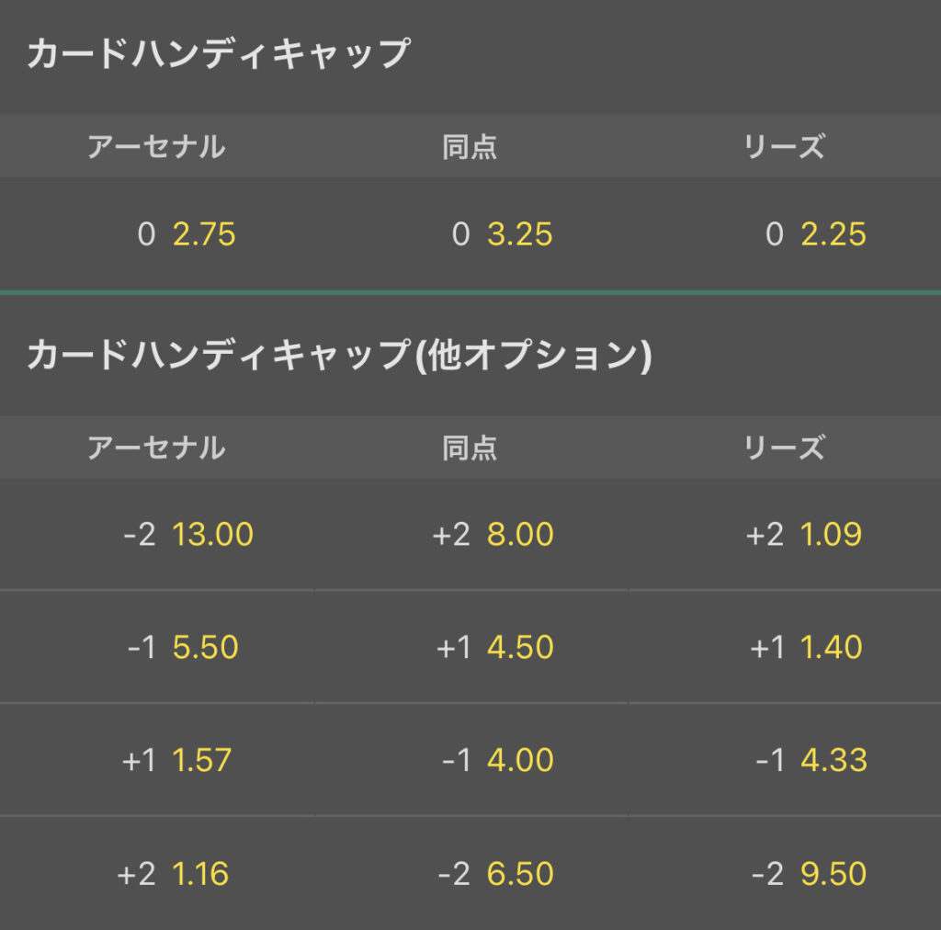Click the アーセナル column label in 他オプション
The width and height of the screenshot is (941, 930).
[x=156, y=448]
